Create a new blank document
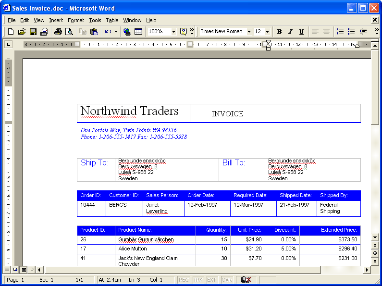This screenshot has height=286, width=382. 11,31
